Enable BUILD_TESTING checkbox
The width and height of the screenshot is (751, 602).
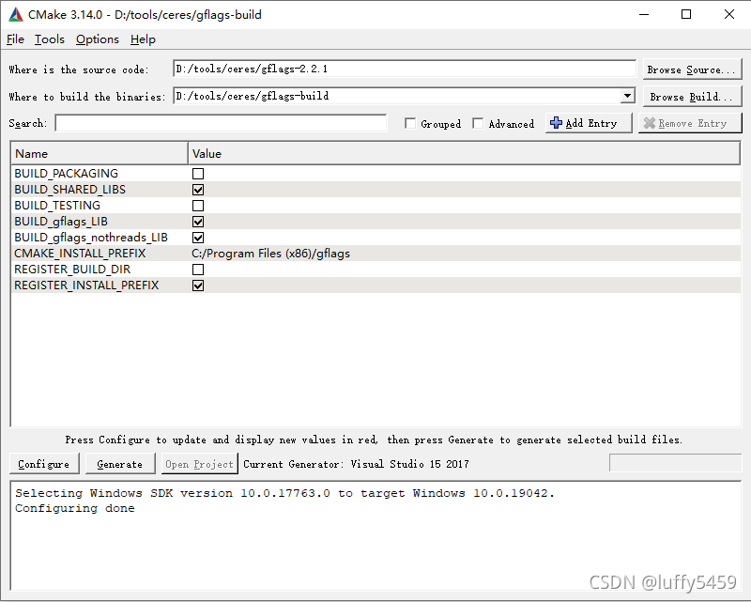tap(198, 206)
